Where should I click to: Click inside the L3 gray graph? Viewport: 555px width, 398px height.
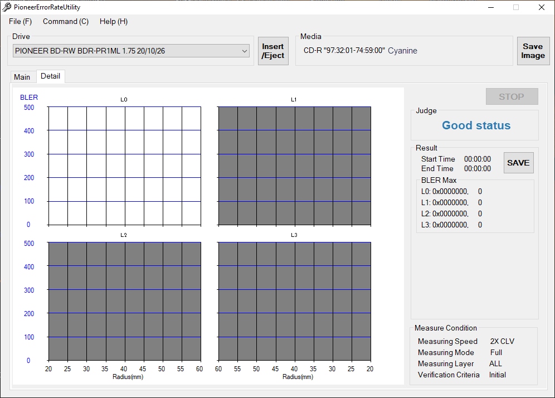(x=294, y=301)
